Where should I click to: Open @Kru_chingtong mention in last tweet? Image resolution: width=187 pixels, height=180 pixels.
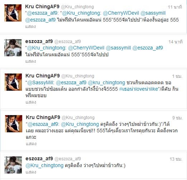pos(45,166)
